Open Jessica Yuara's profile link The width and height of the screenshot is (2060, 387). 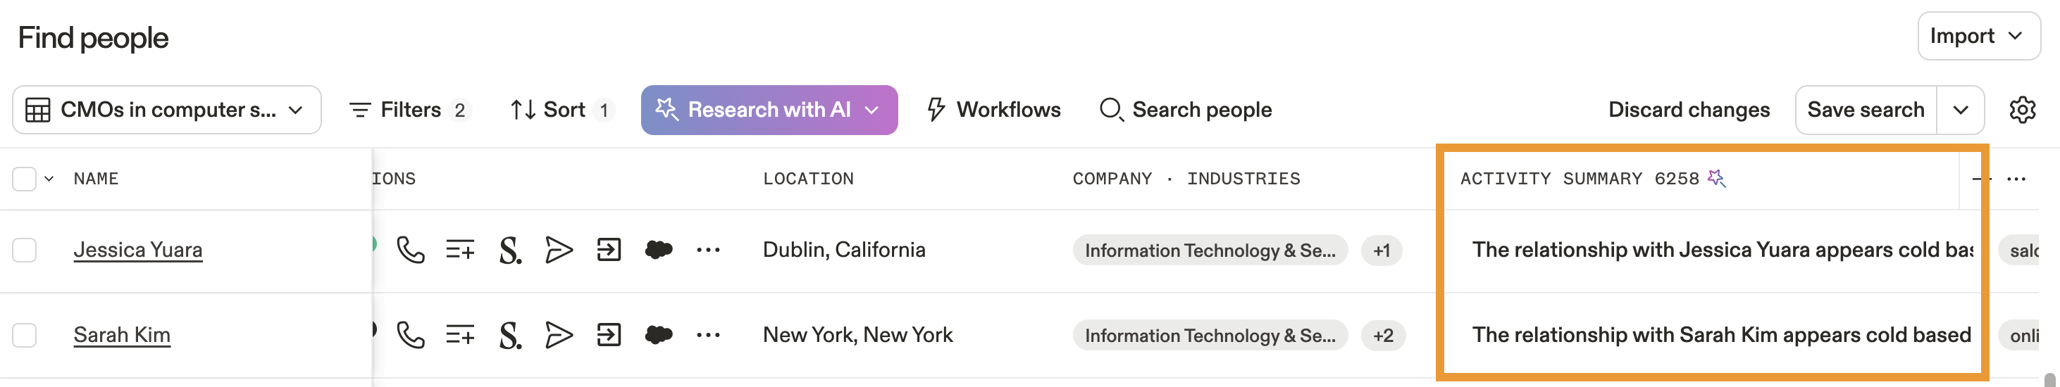(137, 250)
